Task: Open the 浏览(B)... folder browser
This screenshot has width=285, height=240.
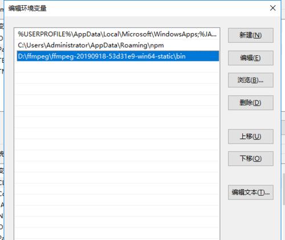Action: point(251,80)
